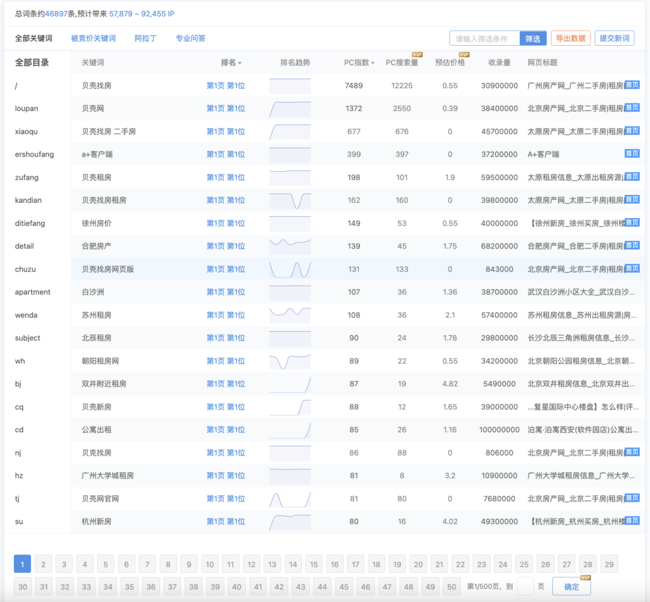650x602 pixels.
Task: Select ershoufang directory in sidebar
Action: (x=34, y=154)
